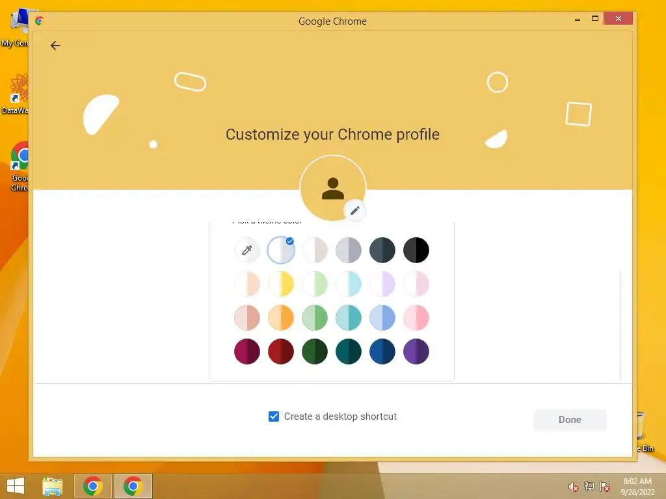Pick the purple theme swatch

click(x=416, y=352)
